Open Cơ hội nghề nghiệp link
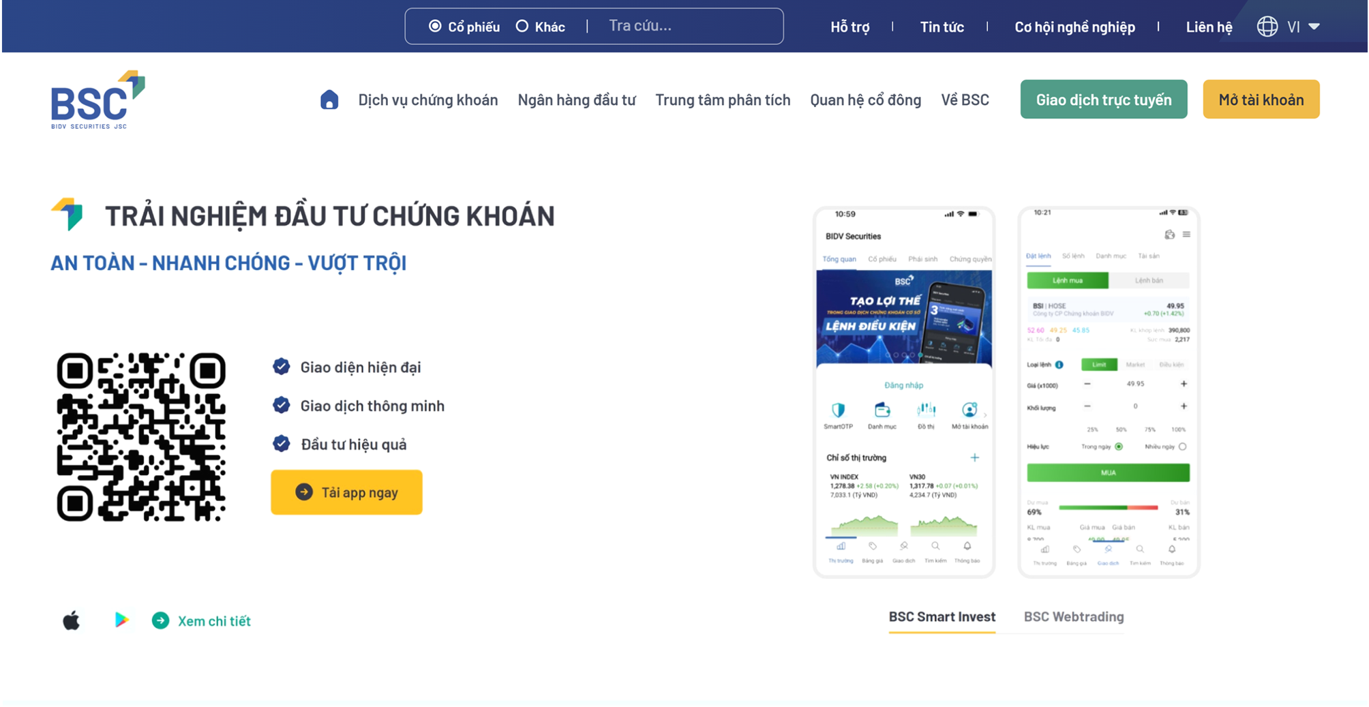Image resolution: width=1369 pixels, height=707 pixels. pyautogui.click(x=1074, y=27)
